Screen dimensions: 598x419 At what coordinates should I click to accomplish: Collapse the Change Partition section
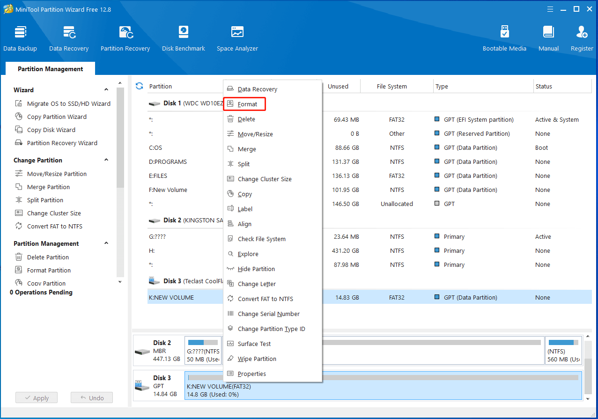[106, 160]
